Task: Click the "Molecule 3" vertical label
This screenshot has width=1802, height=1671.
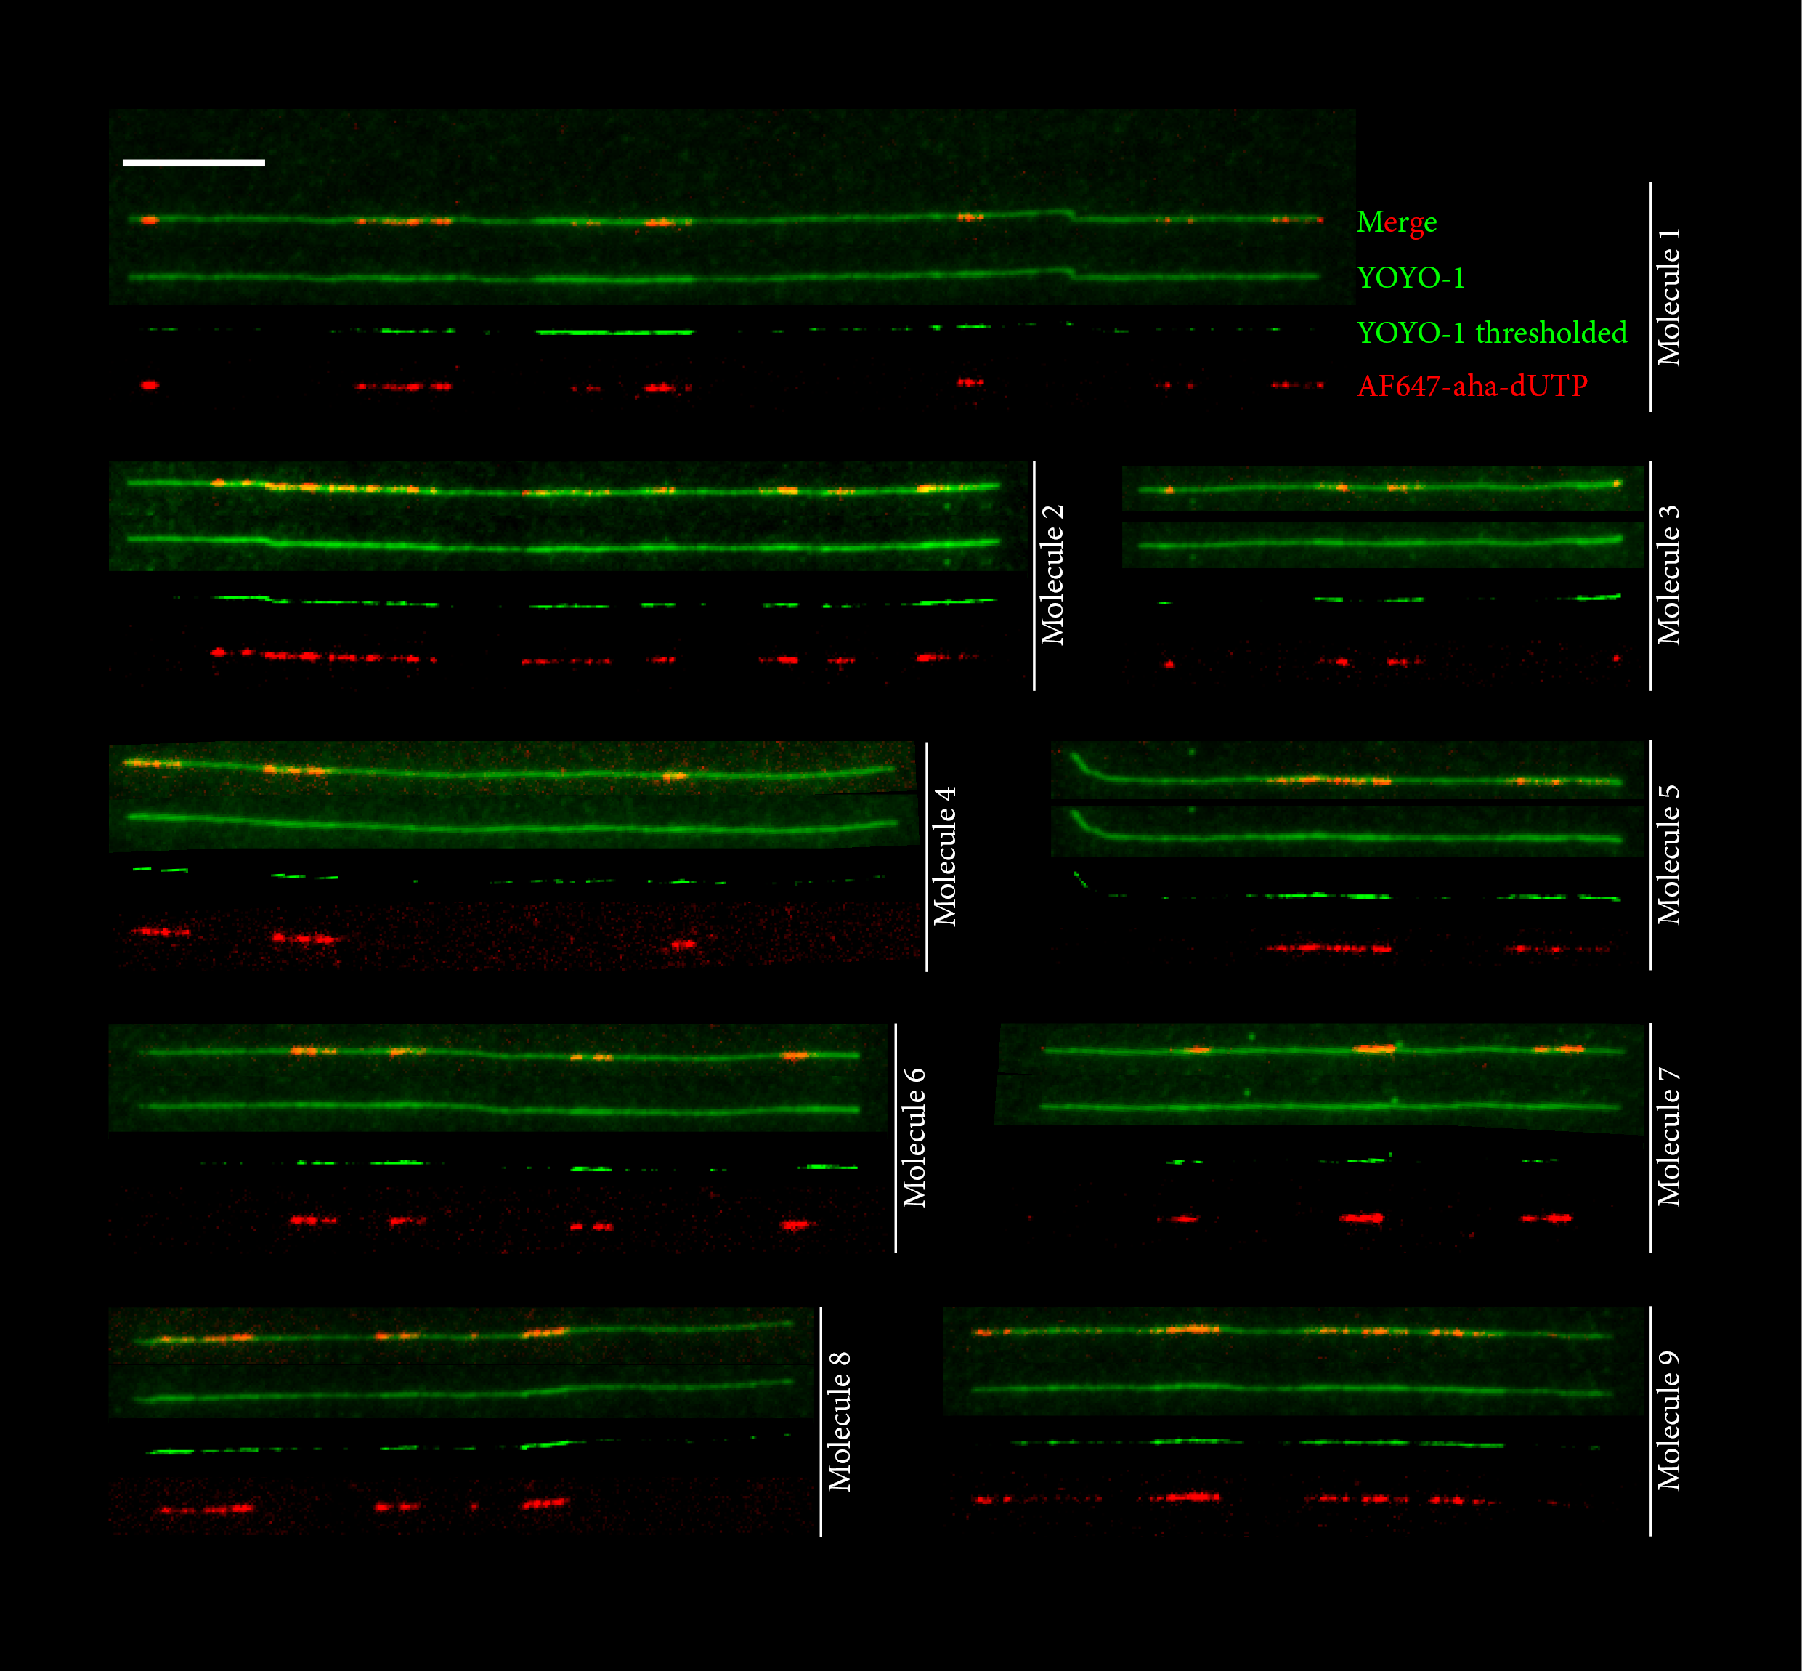Action: [x=1668, y=575]
